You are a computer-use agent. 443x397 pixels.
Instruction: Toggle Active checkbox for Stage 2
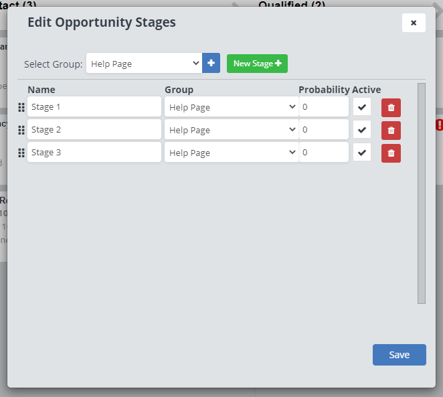(x=362, y=130)
